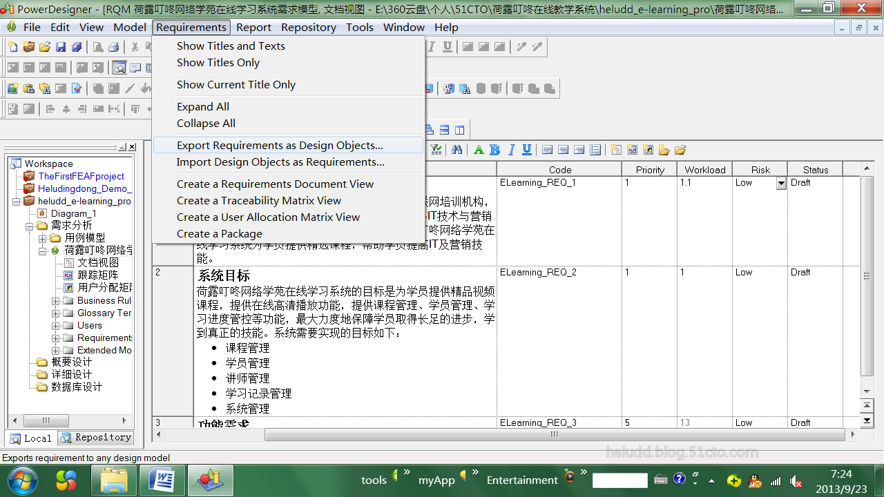Click the Save All toolbar icon
884x497 pixels.
pos(76,47)
